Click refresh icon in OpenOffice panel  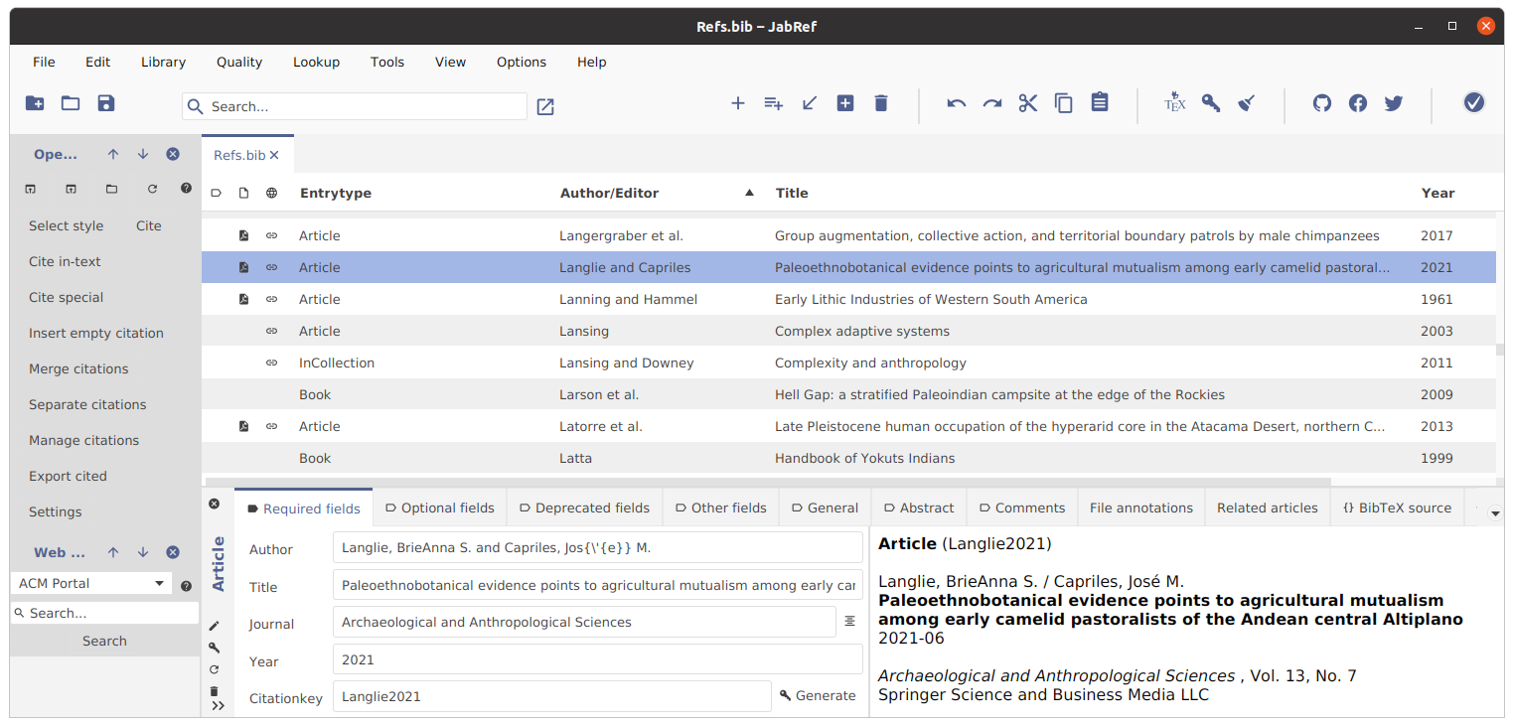coord(152,189)
